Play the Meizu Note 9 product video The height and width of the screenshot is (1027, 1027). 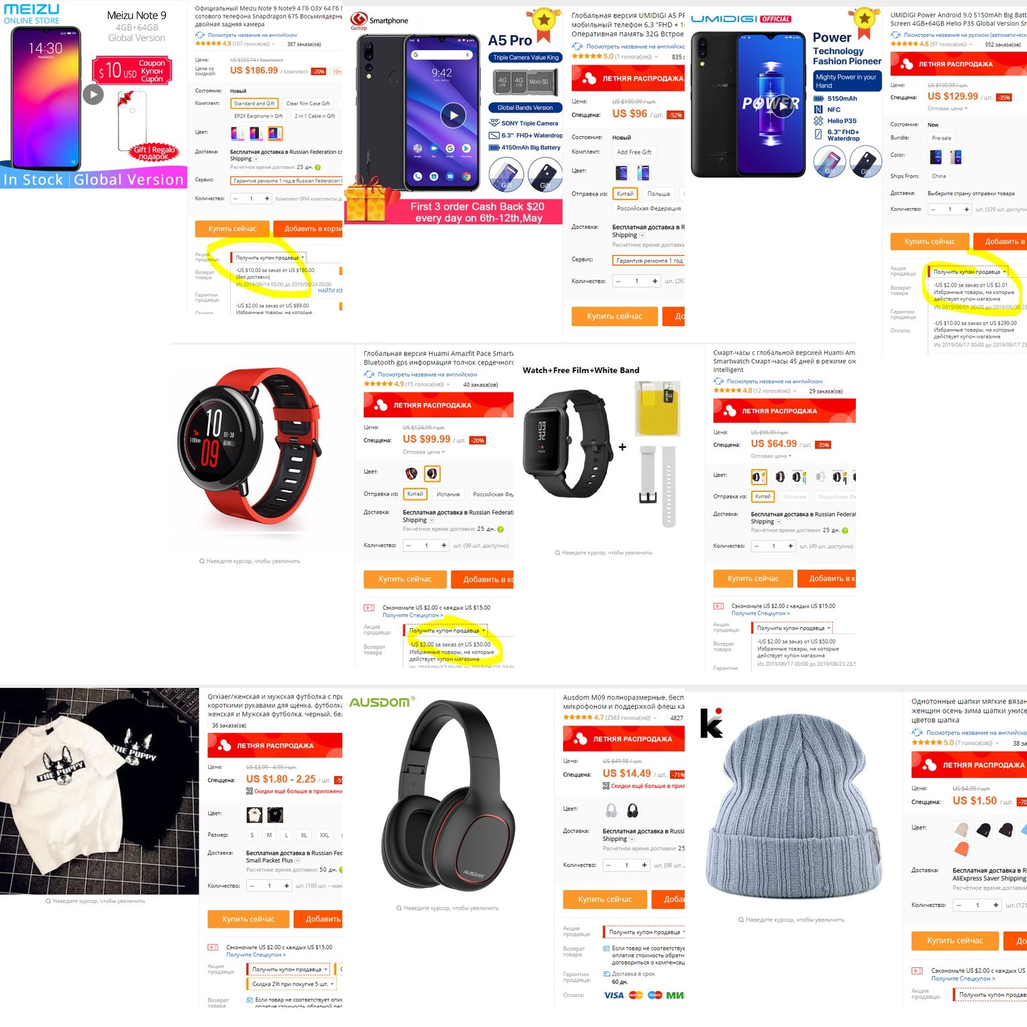click(93, 94)
